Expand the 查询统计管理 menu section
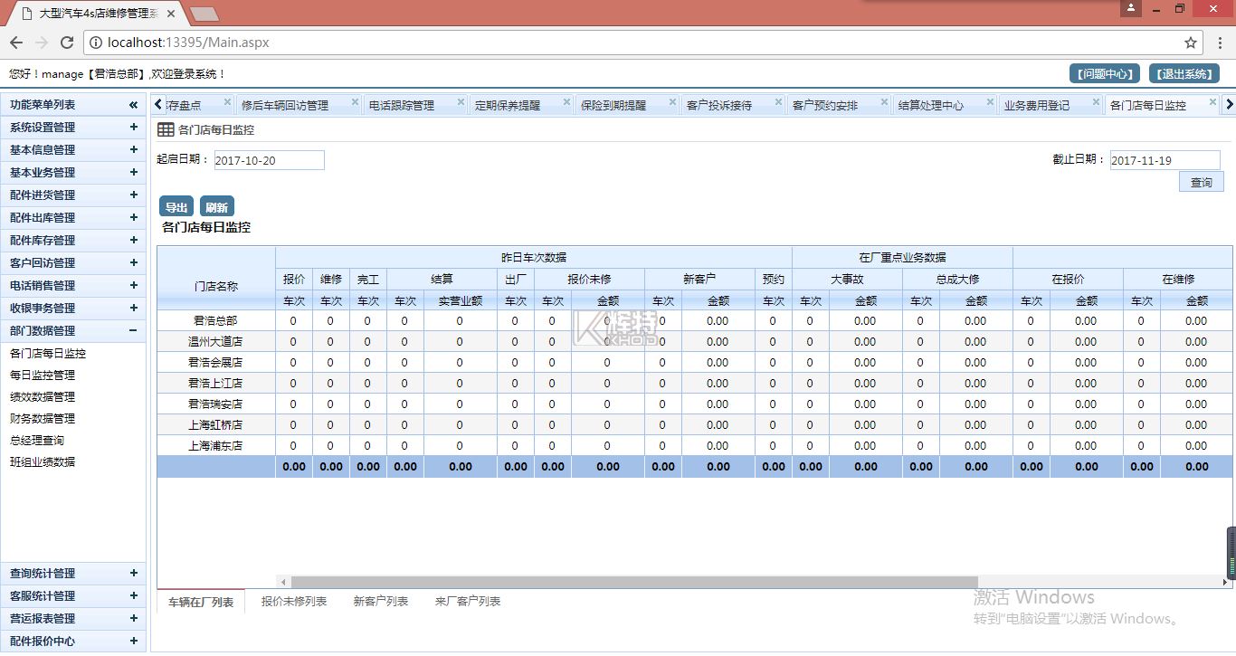1236x656 pixels. (133, 574)
